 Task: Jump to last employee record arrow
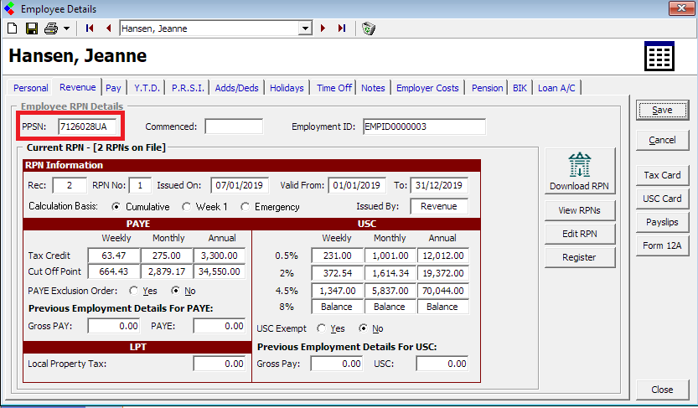(341, 28)
